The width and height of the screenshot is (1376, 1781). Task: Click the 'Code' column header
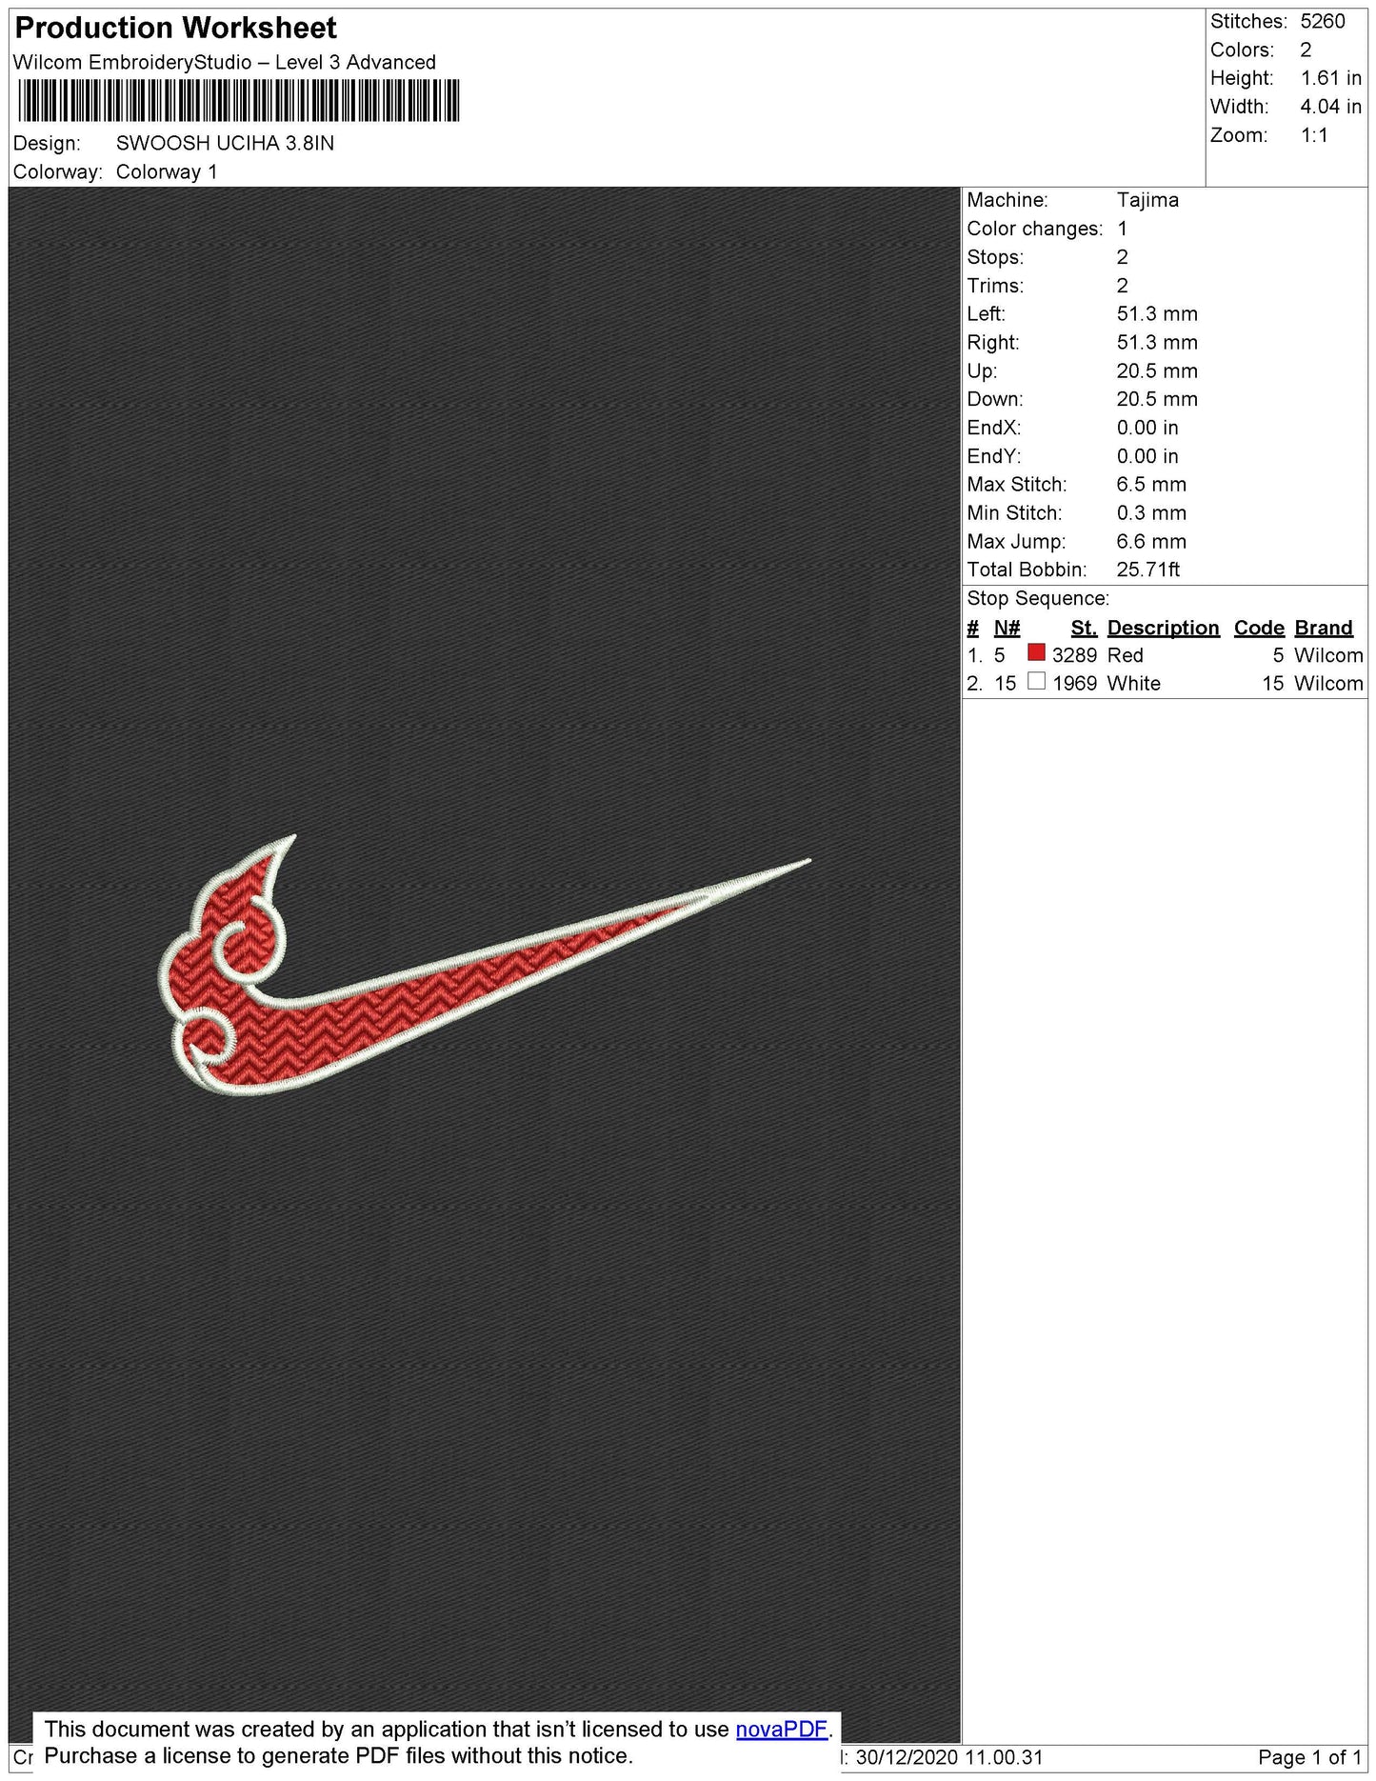tap(1259, 628)
